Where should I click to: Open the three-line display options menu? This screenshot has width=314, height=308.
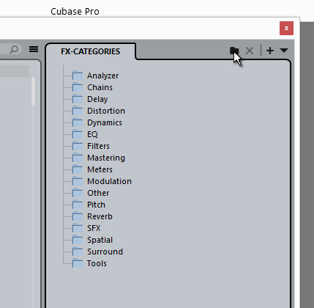34,49
